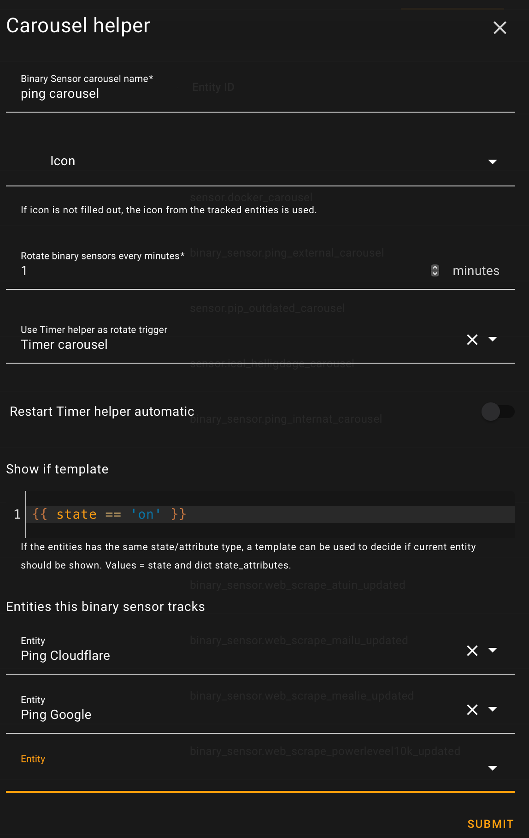This screenshot has width=529, height=838.
Task: Open the Icon dropdown
Action: [x=492, y=162]
